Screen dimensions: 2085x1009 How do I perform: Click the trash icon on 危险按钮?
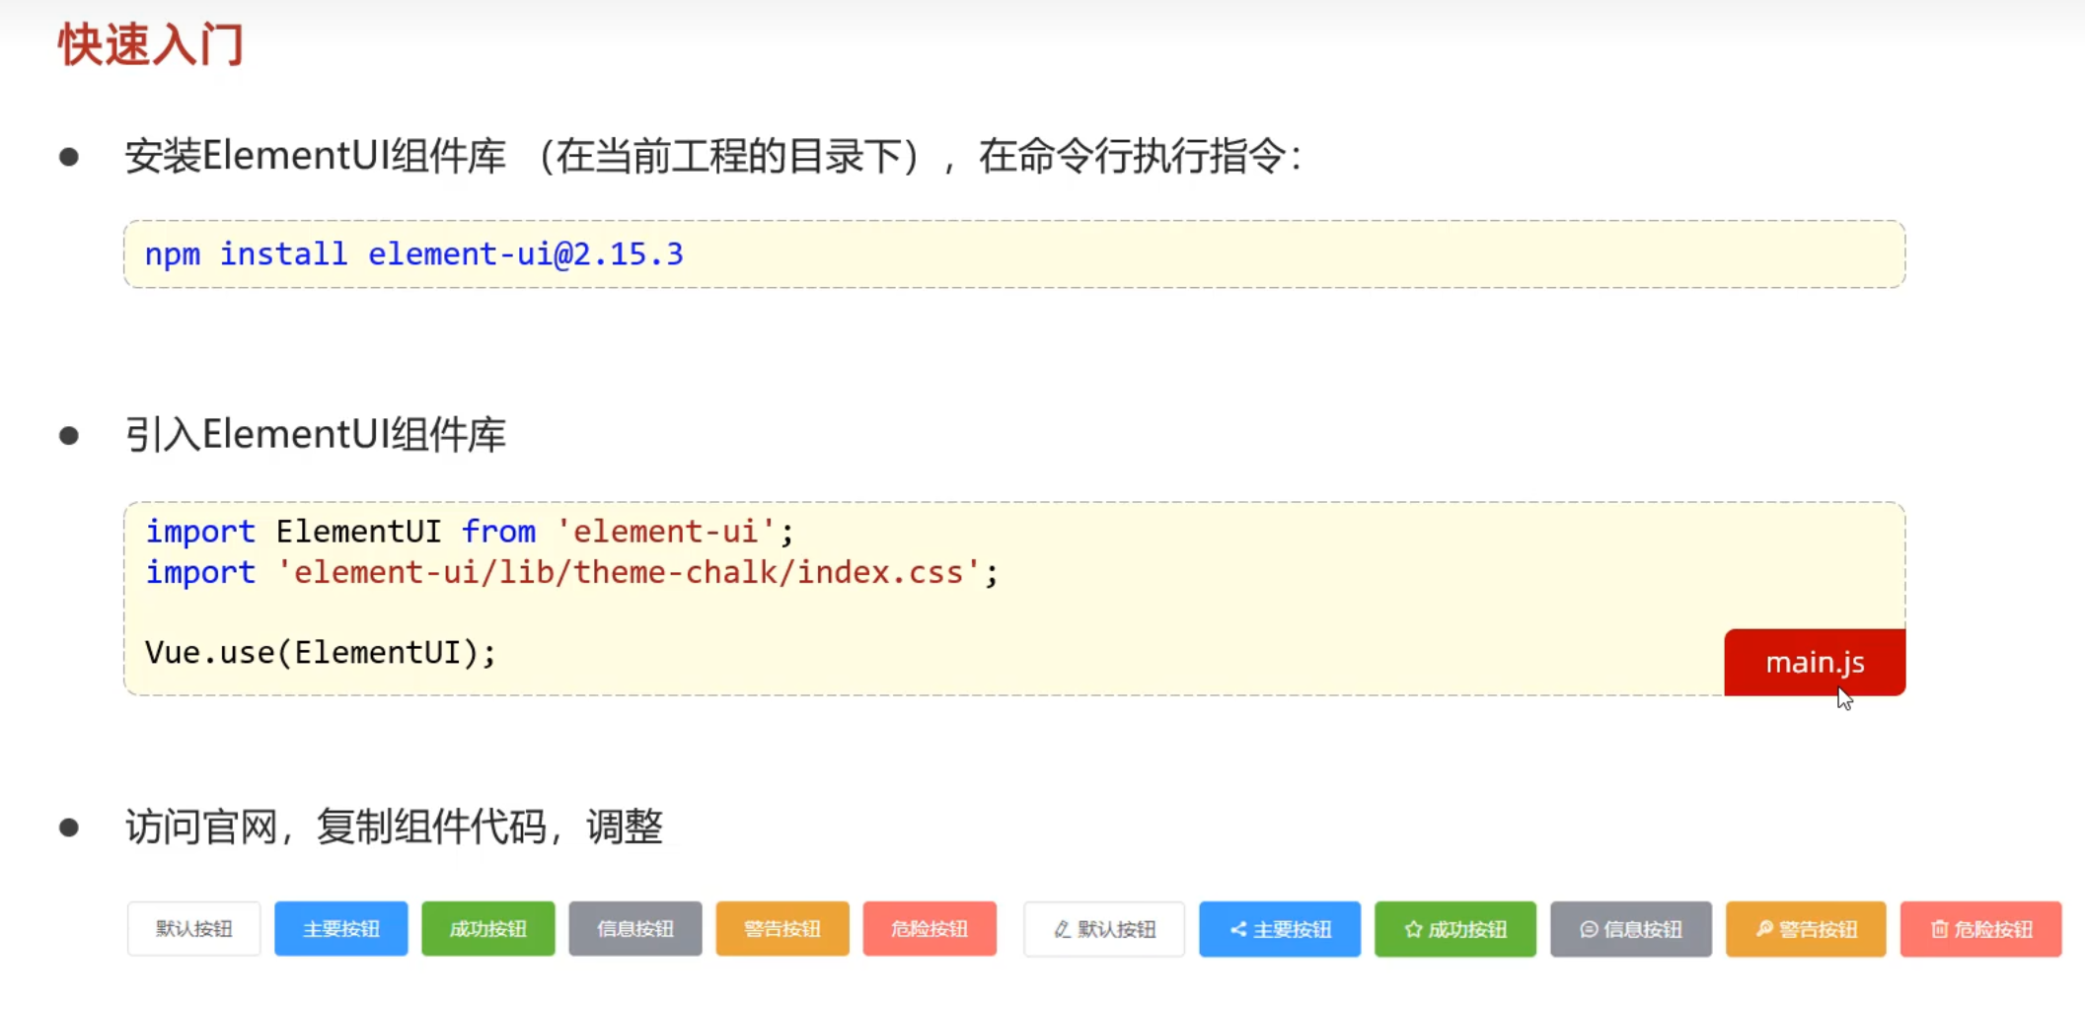(x=1939, y=929)
